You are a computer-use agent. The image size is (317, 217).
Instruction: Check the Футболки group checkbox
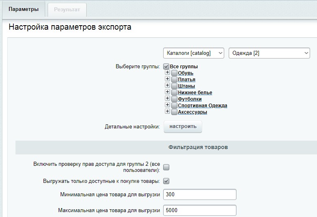(x=174, y=99)
